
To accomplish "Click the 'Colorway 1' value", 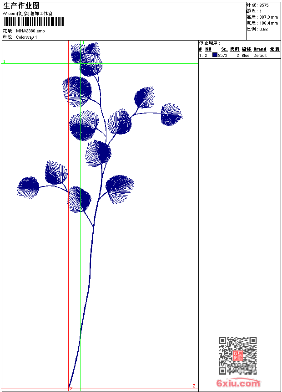I will [x=26, y=37].
